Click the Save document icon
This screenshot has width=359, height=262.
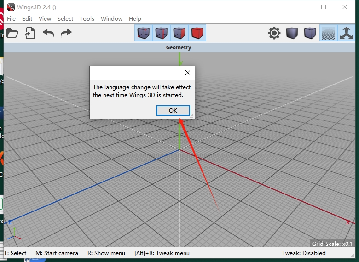click(x=30, y=33)
